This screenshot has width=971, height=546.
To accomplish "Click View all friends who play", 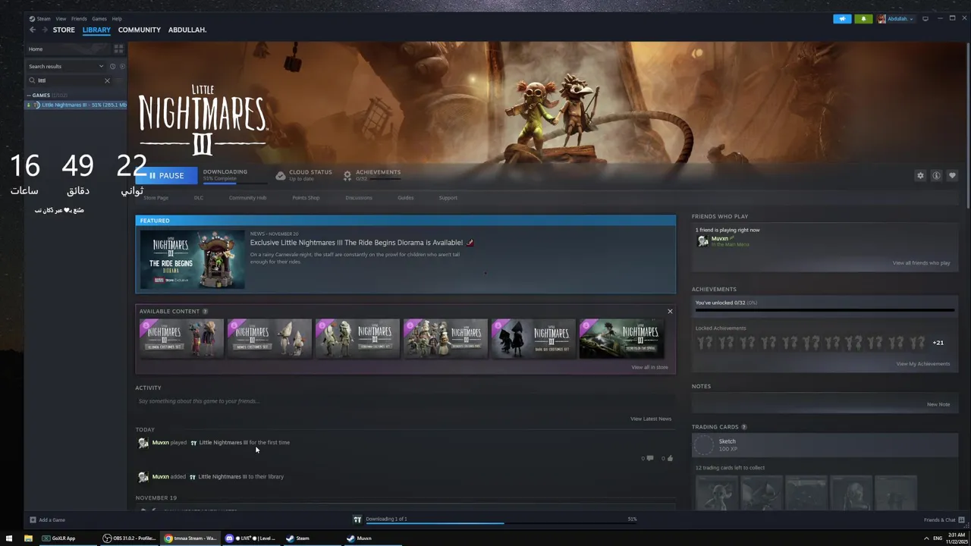I will [x=921, y=263].
